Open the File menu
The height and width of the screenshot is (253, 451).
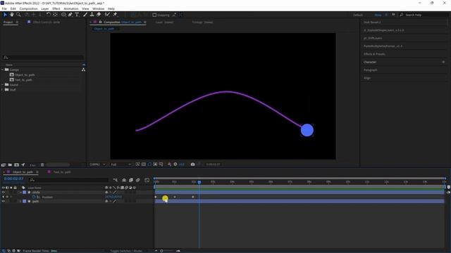click(x=4, y=9)
